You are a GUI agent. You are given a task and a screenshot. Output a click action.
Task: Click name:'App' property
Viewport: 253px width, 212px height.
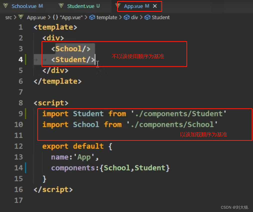[x=75, y=157]
